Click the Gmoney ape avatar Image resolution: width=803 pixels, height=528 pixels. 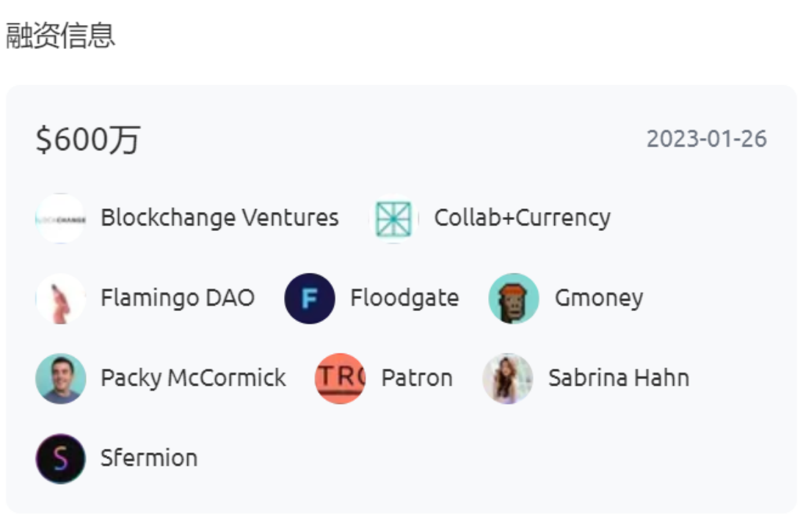click(514, 298)
